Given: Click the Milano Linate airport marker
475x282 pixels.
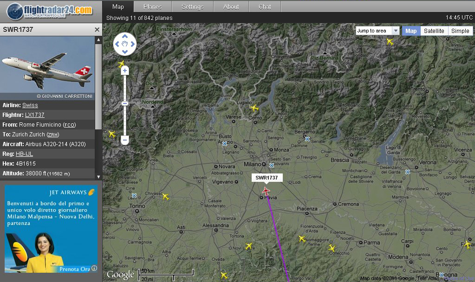Looking at the screenshot, I should [272, 165].
